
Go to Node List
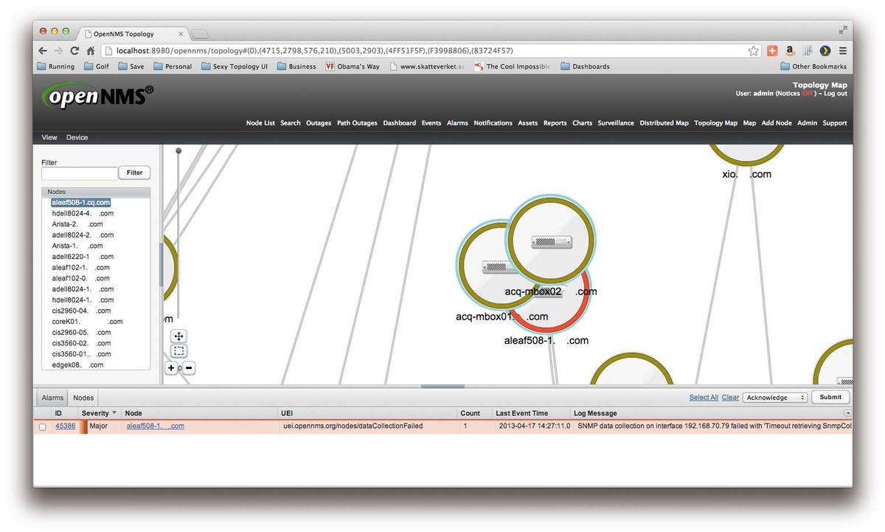(x=260, y=123)
